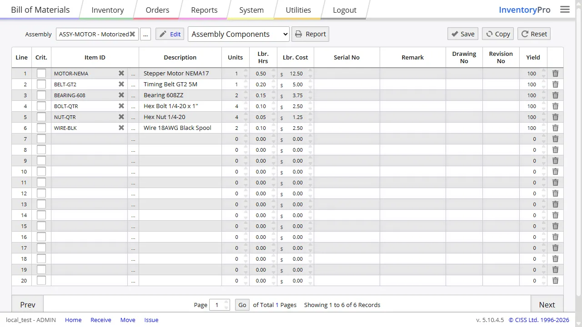Image resolution: width=582 pixels, height=327 pixels.
Task: Open item lookup for BELT-GT2 row
Action: pos(133,84)
